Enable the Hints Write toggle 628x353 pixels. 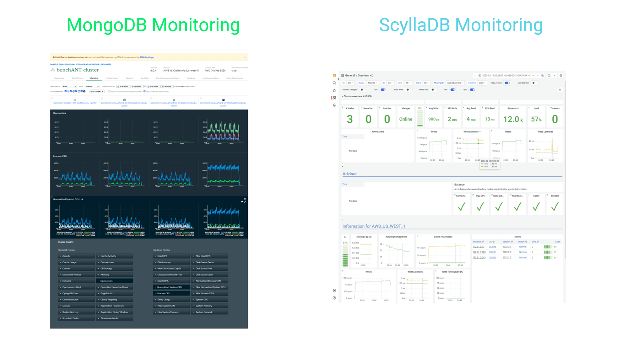[x=409, y=89]
